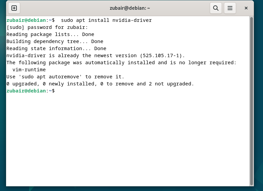Click the 'sudo apt autoremove' hint text
Image resolution: width=263 pixels, height=191 pixels.
50,77
